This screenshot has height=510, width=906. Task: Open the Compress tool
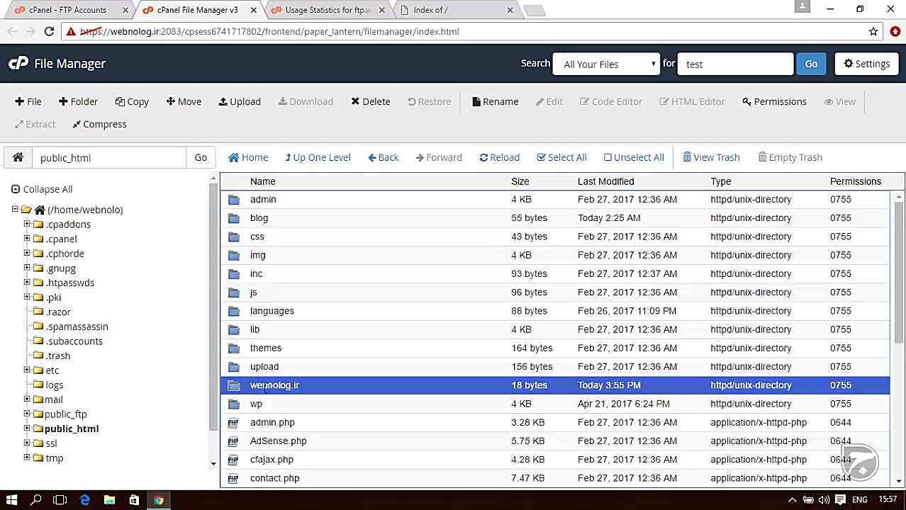pyautogui.click(x=99, y=124)
